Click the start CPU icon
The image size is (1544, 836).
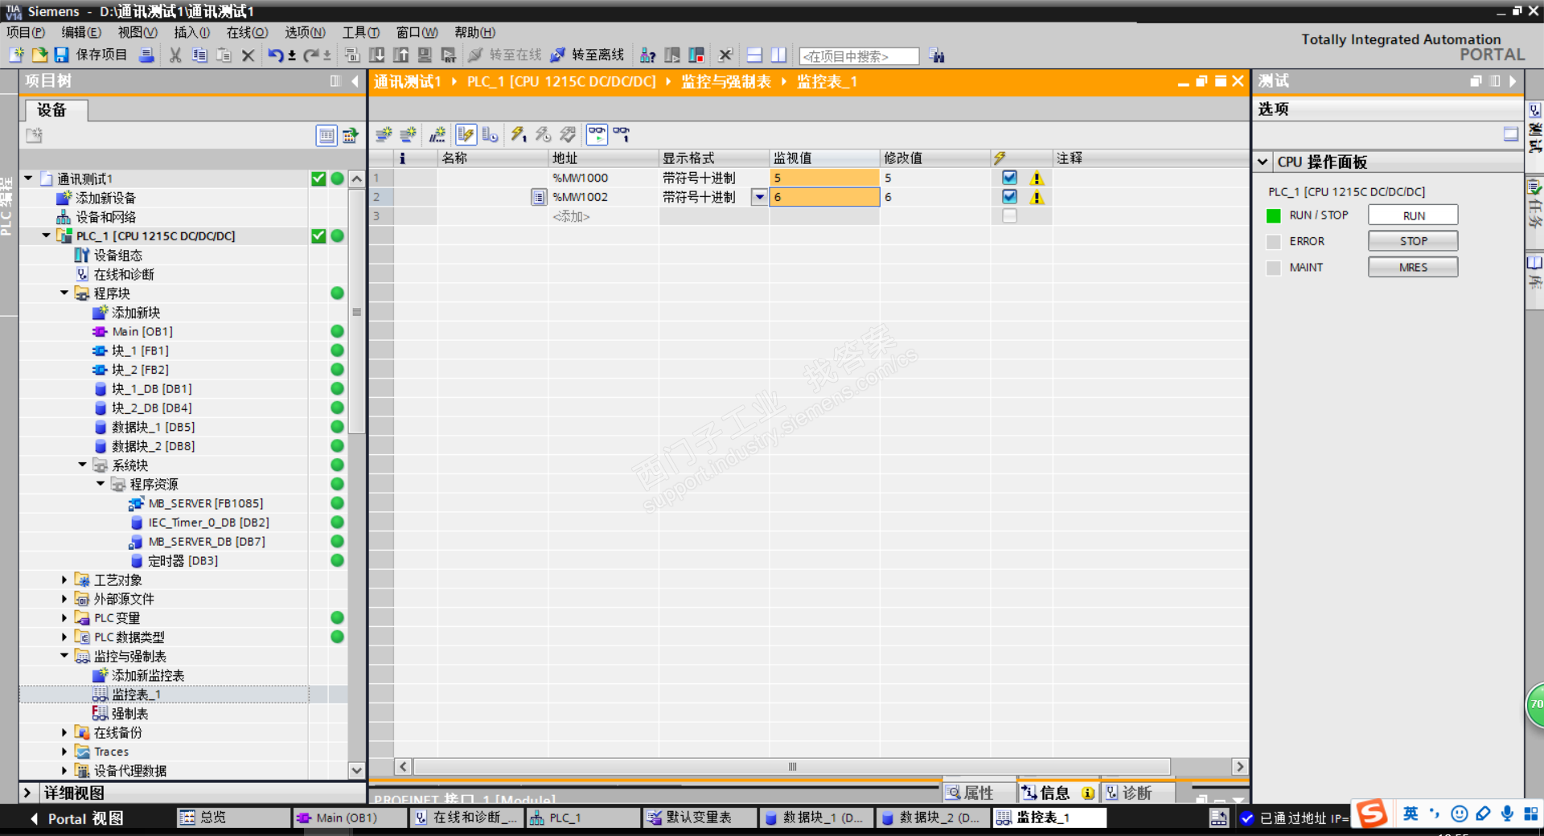[x=672, y=55]
